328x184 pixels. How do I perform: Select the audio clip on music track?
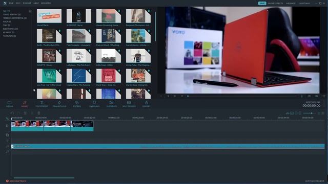tap(168, 146)
